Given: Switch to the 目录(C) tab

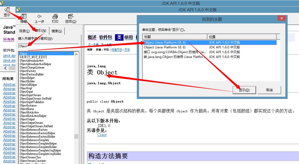Looking at the screenshot, I should [24, 31].
